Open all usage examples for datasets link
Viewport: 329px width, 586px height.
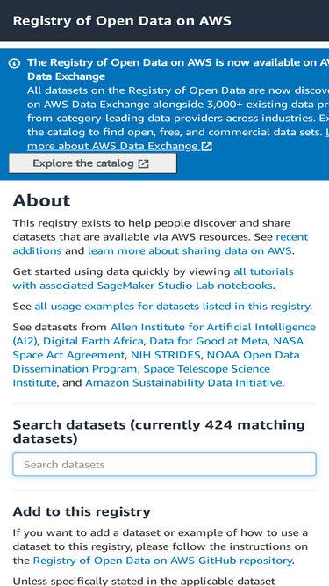tap(172, 307)
